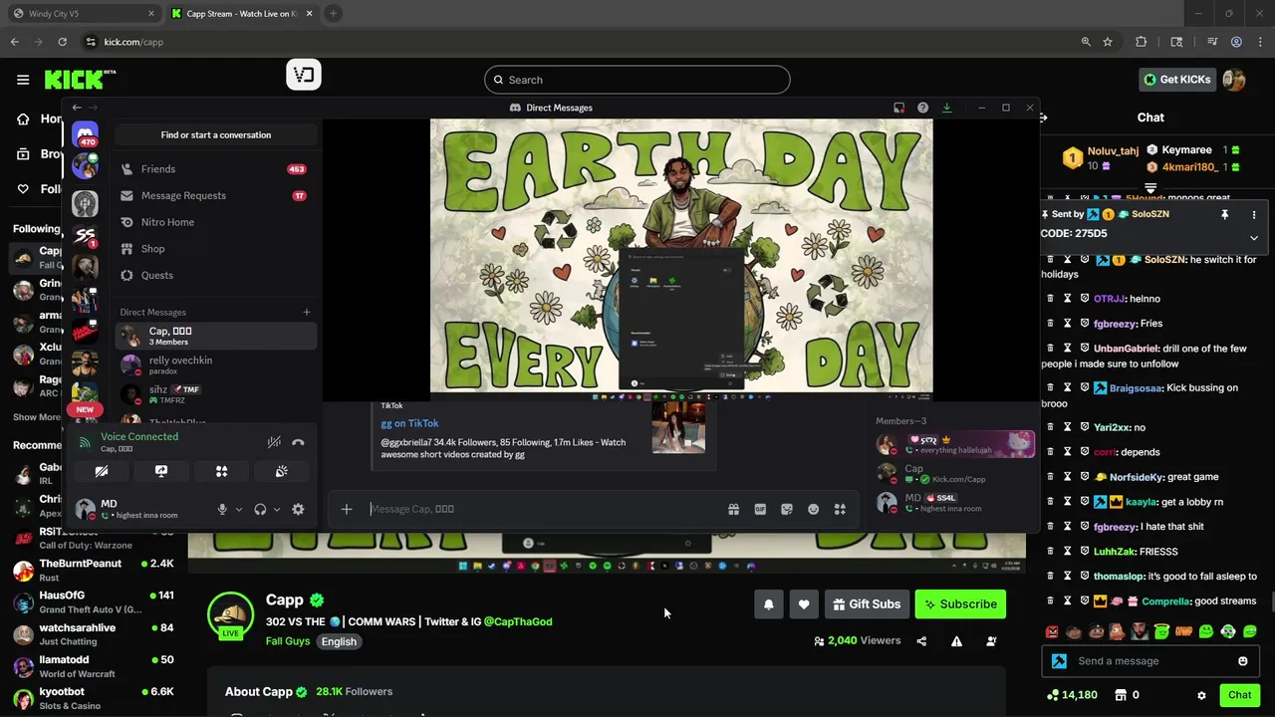Open Discord Friends tab
The width and height of the screenshot is (1275, 717).
click(x=215, y=169)
